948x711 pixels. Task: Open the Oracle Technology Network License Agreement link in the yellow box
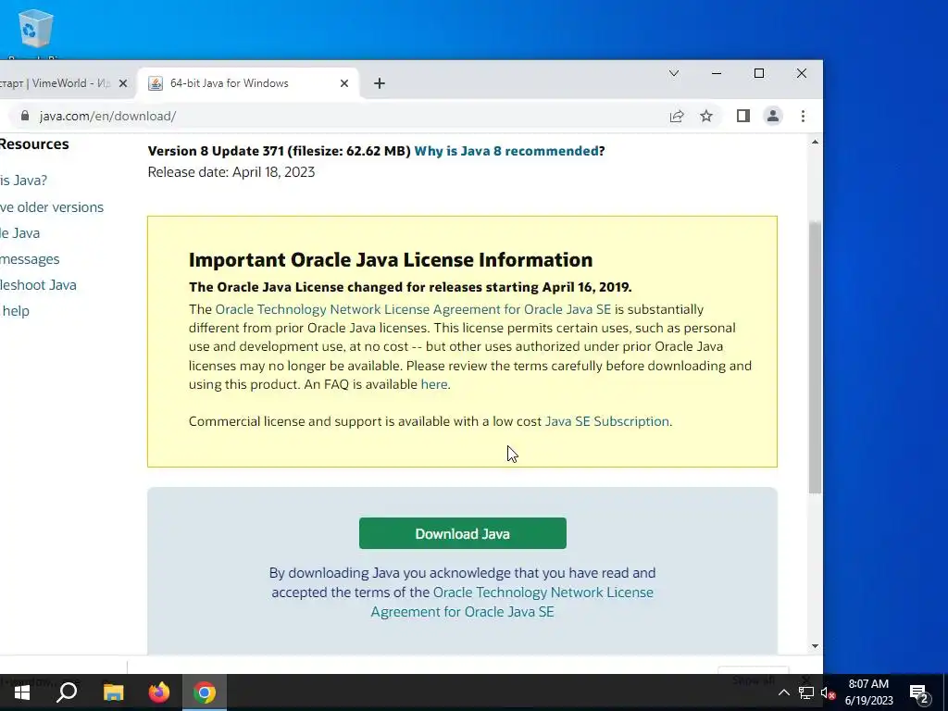[413, 309]
